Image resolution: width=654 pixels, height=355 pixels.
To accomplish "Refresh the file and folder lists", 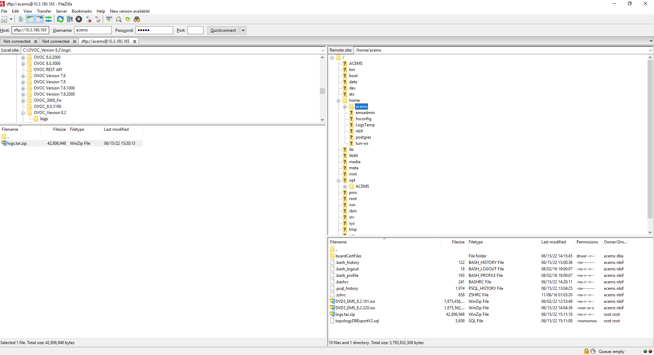I will (60, 19).
